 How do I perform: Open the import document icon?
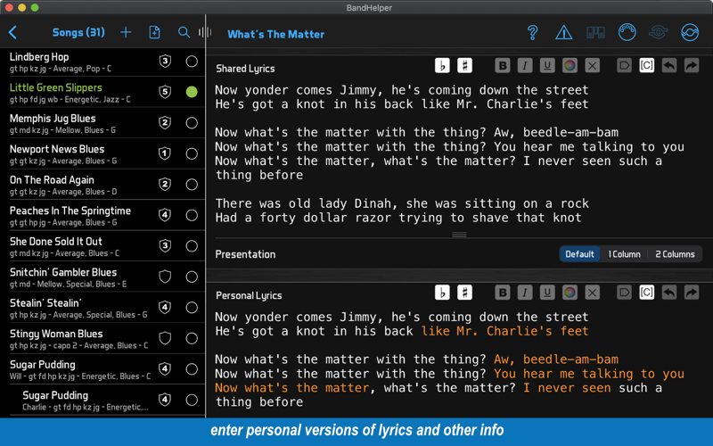coord(154,32)
